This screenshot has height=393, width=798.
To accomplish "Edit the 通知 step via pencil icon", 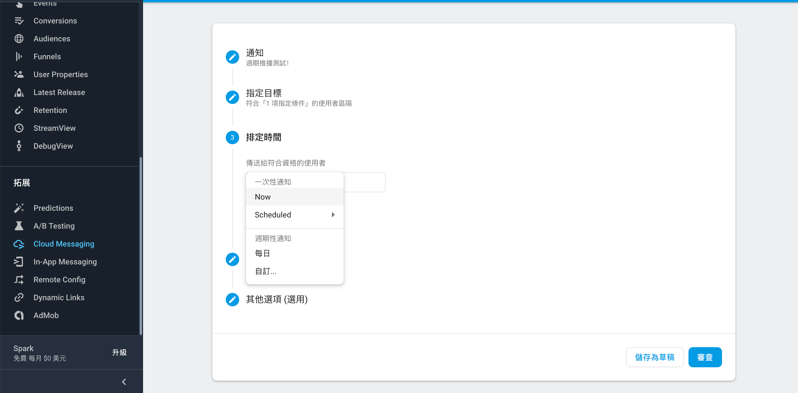I will [232, 57].
